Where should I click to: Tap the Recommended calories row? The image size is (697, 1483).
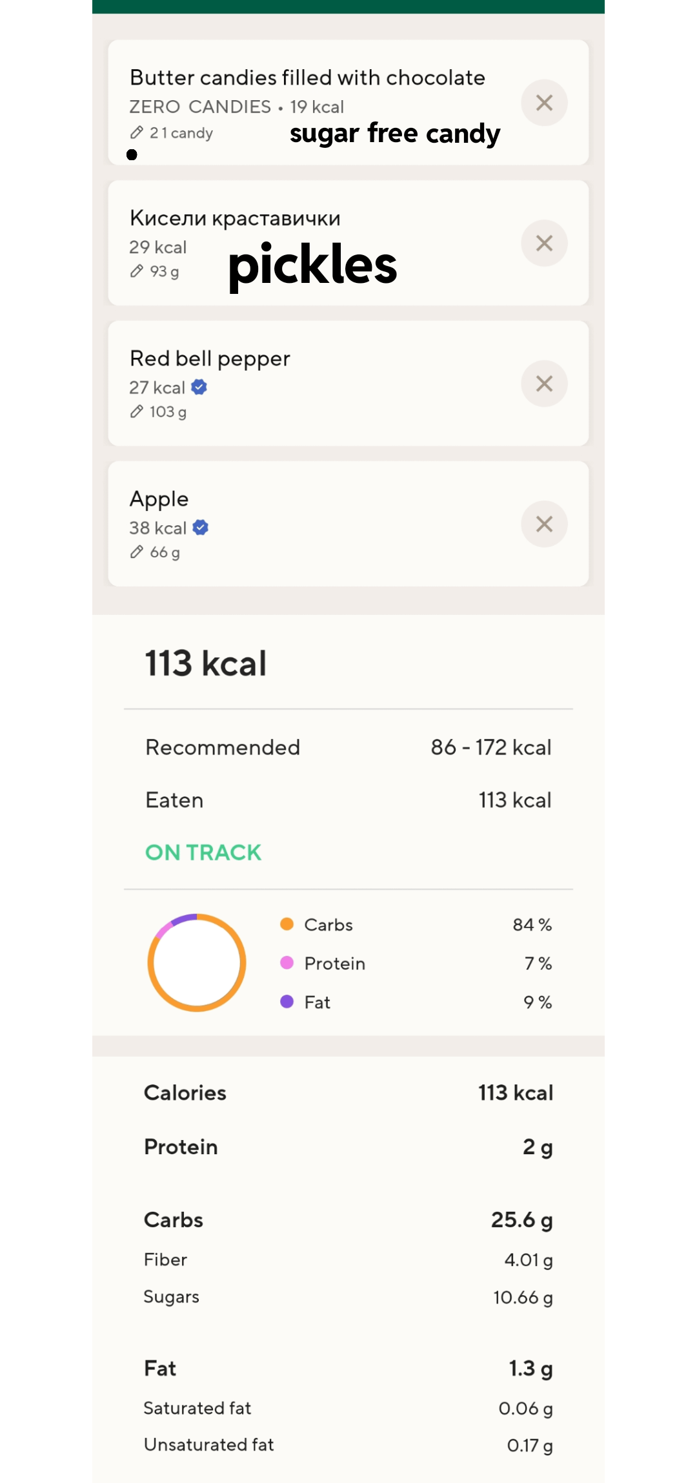[348, 747]
